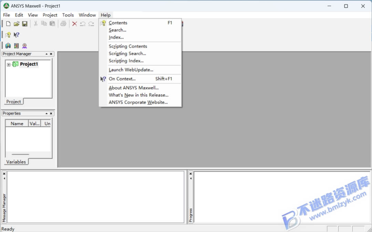
Task: Open the View menu
Action: [x=33, y=15]
